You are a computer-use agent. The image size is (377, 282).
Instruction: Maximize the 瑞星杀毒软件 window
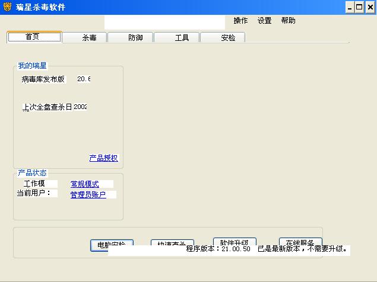click(359, 8)
